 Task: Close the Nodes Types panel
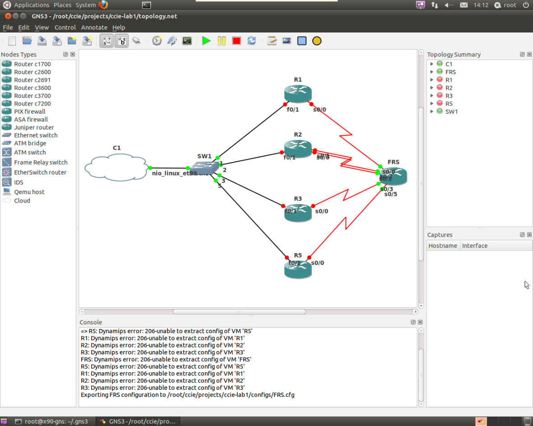click(x=72, y=55)
